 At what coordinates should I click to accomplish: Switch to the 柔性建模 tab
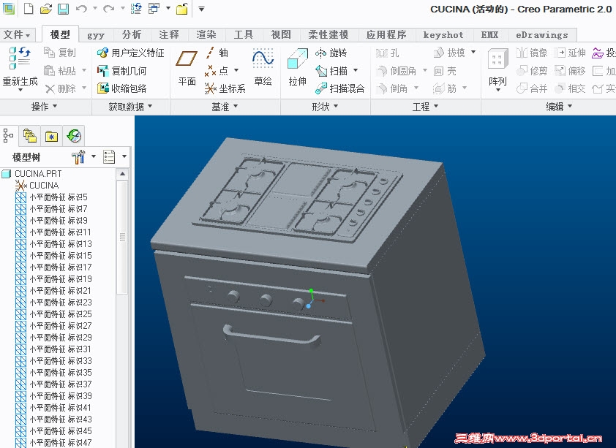(x=328, y=34)
